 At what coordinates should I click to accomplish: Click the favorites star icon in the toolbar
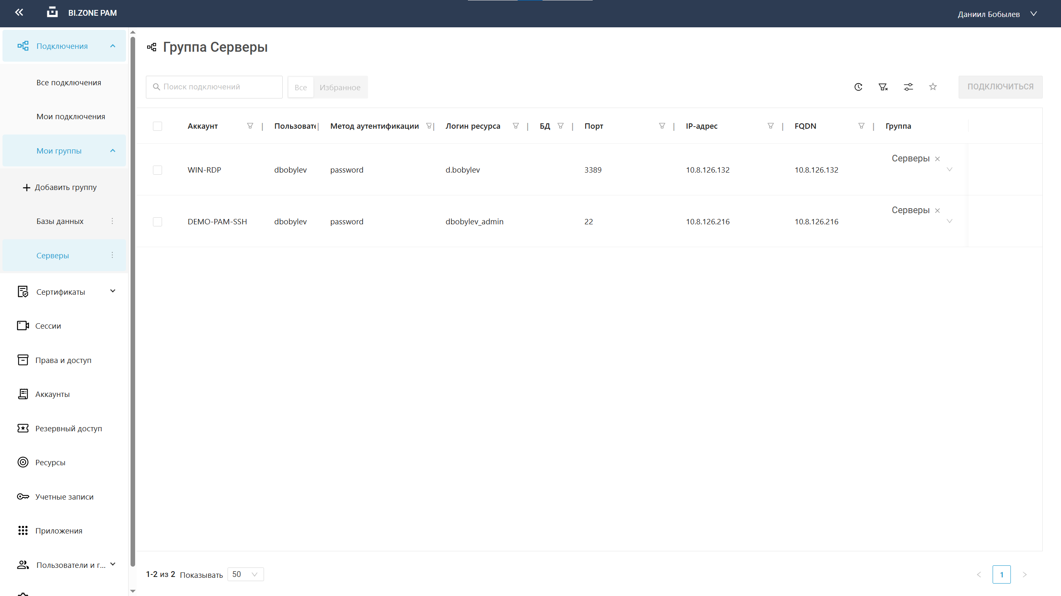933,87
